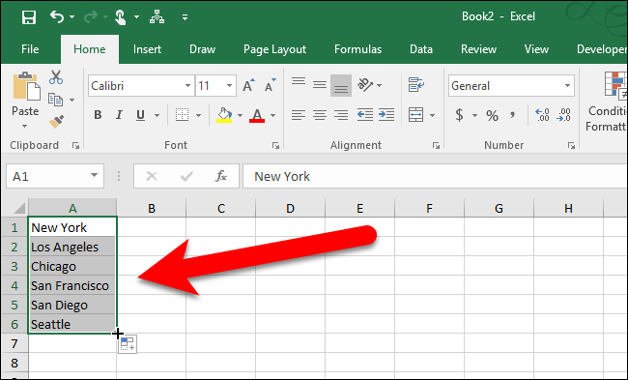Undo the last action
This screenshot has height=380, width=628.
tap(57, 16)
